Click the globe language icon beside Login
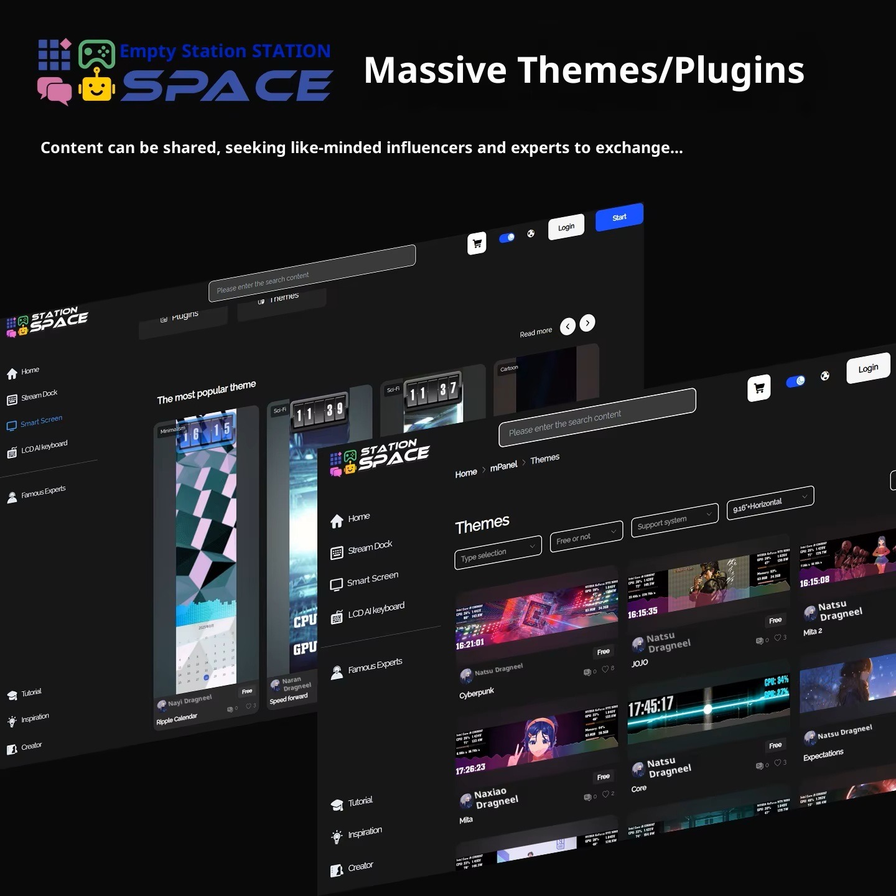This screenshot has width=896, height=896. [824, 376]
